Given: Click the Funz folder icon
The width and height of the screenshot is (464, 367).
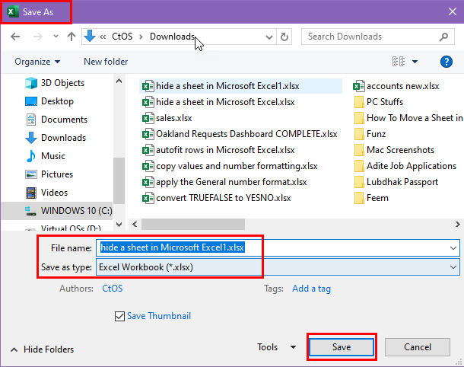Looking at the screenshot, I should coord(359,134).
